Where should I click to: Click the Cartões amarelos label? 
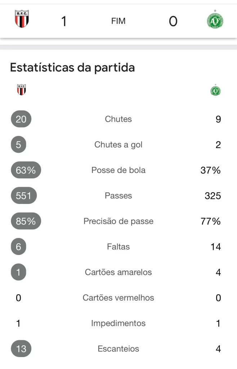click(118, 272)
